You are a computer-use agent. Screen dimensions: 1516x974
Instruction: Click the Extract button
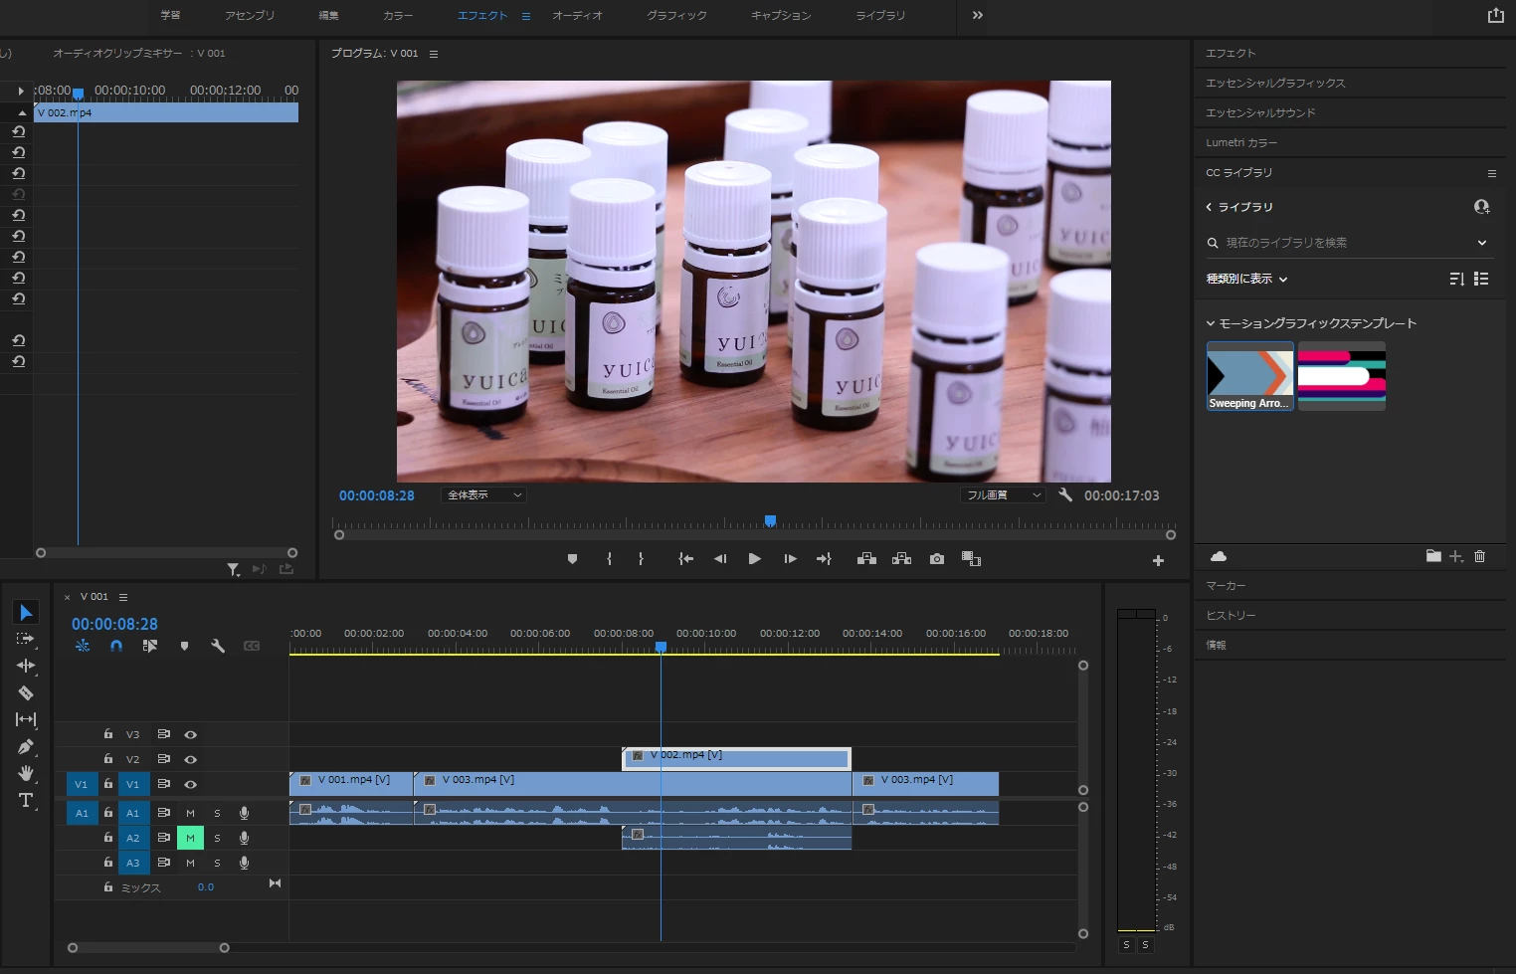click(902, 559)
